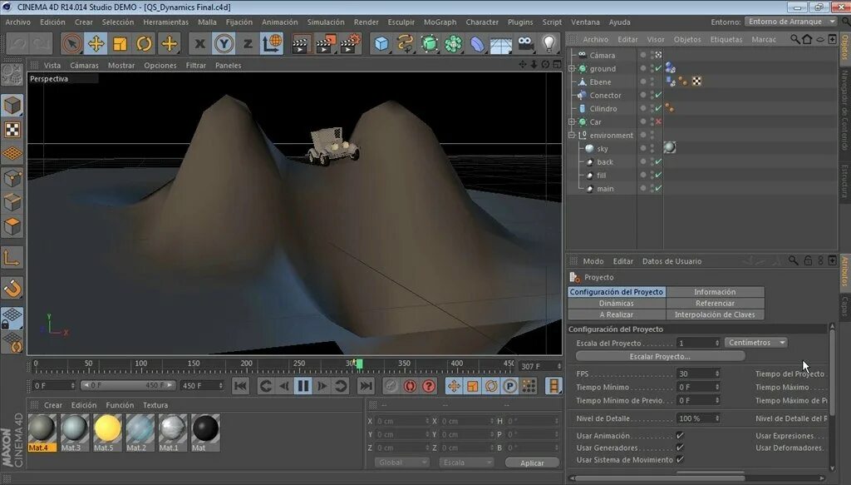
Task: Open the Simulación menu
Action: tap(326, 22)
